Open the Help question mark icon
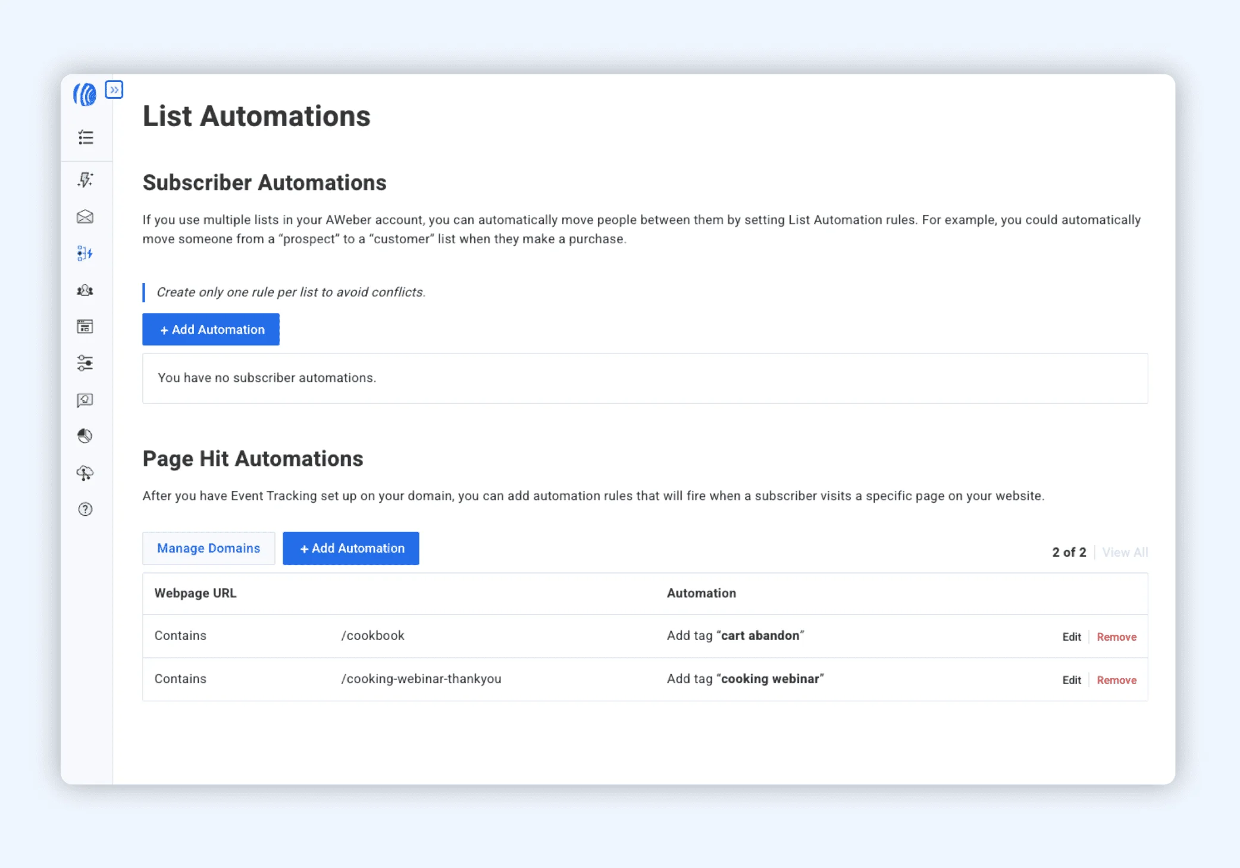1240x868 pixels. pyautogui.click(x=85, y=509)
